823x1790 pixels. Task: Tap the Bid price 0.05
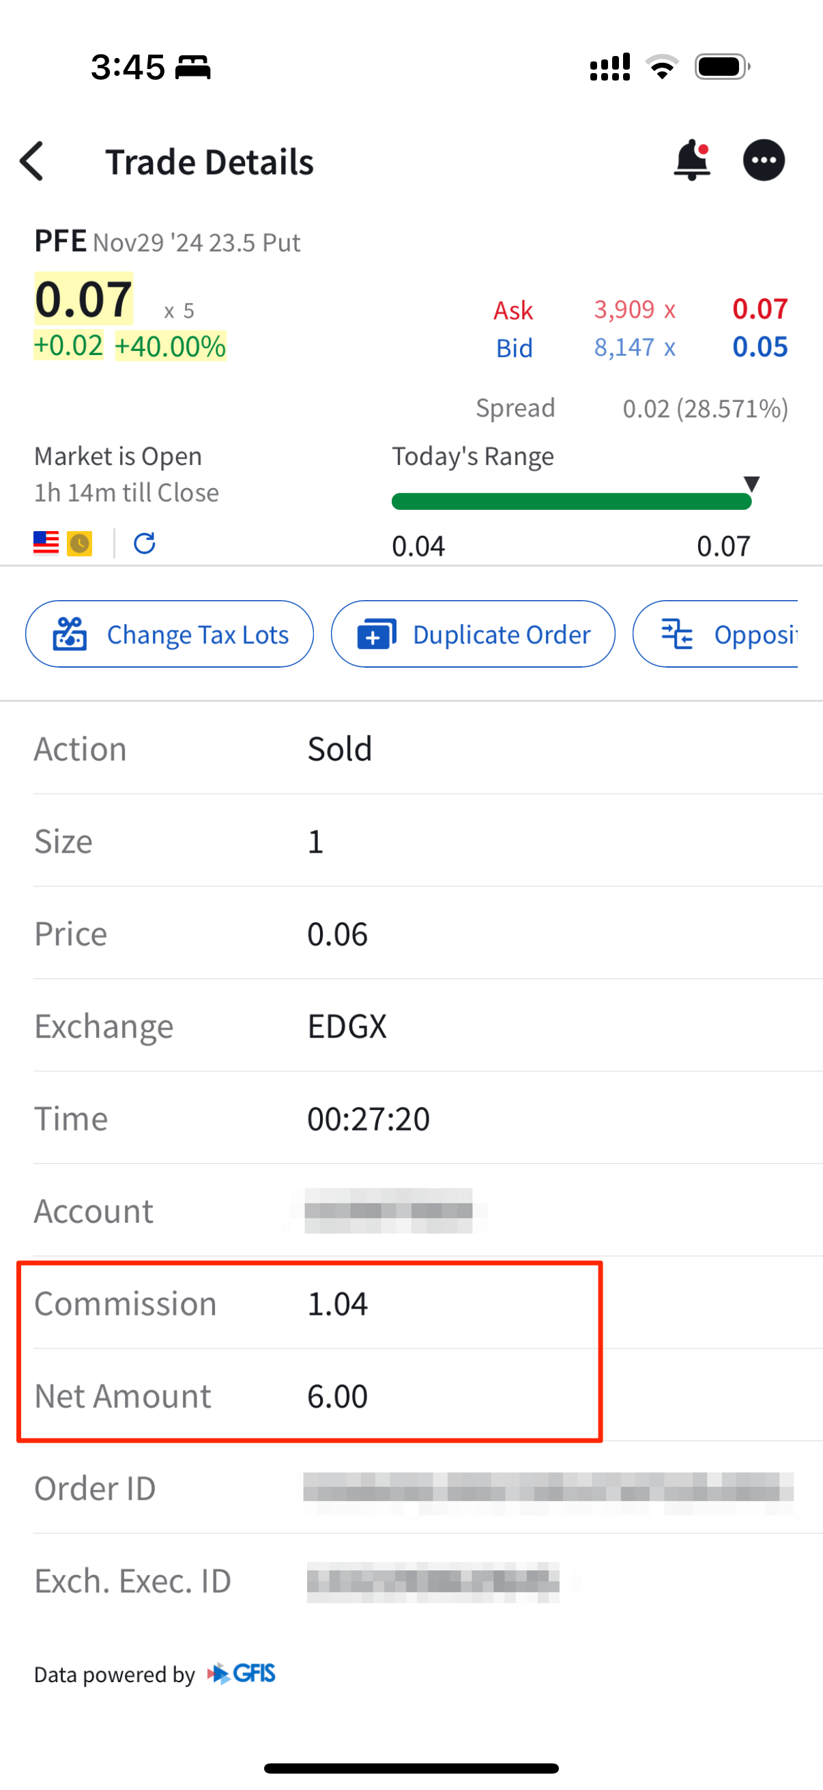[x=760, y=347]
